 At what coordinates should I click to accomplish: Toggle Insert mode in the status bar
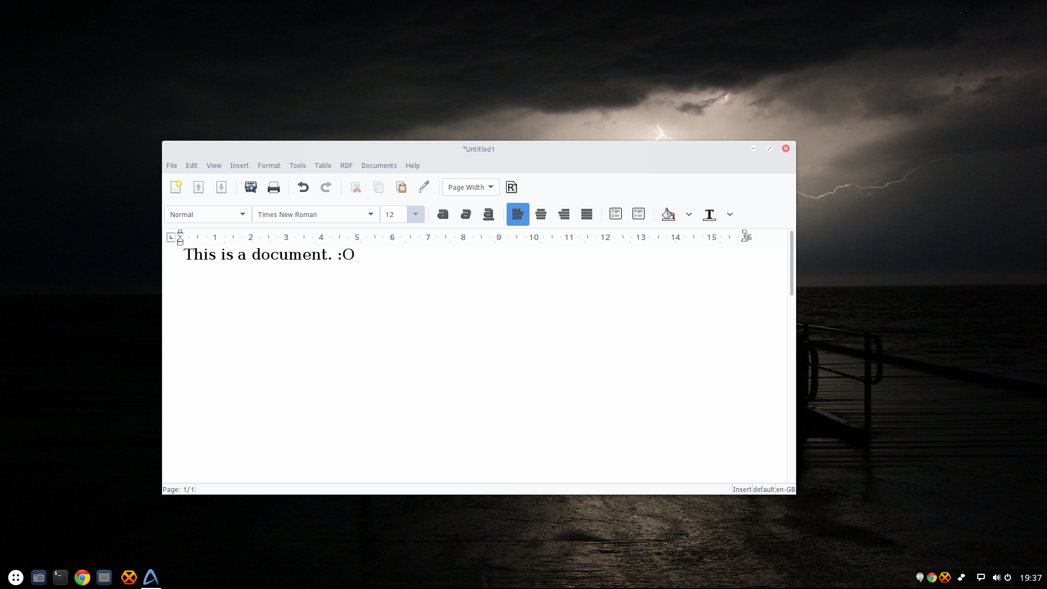[x=742, y=489]
